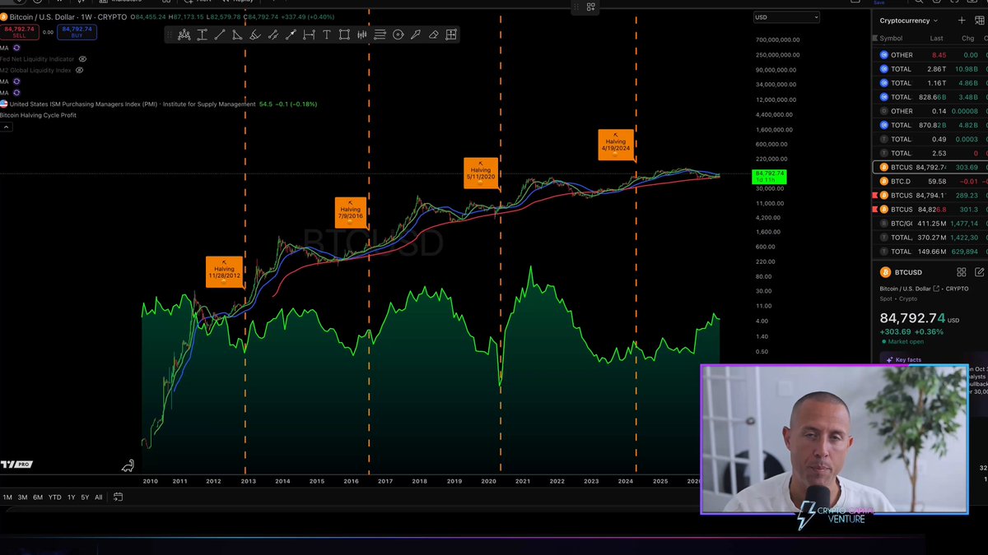Open the BTCUSD details grid icon

click(962, 272)
